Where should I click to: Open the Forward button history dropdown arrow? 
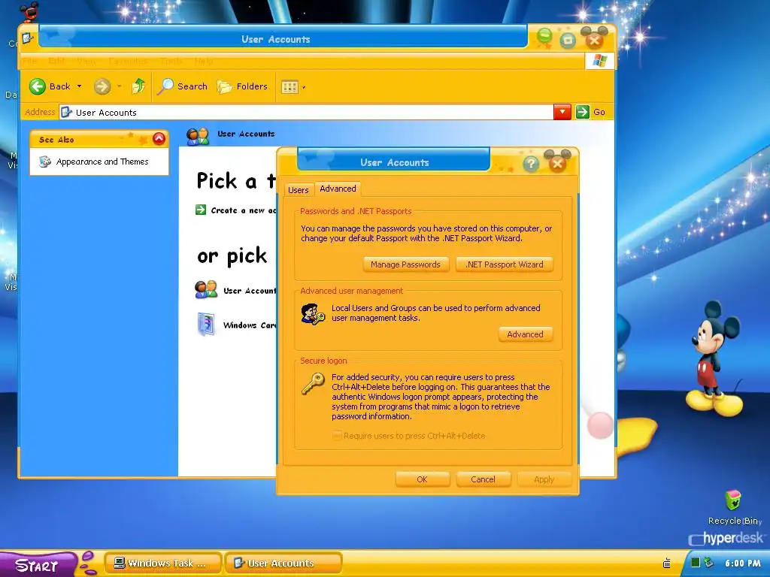[119, 87]
